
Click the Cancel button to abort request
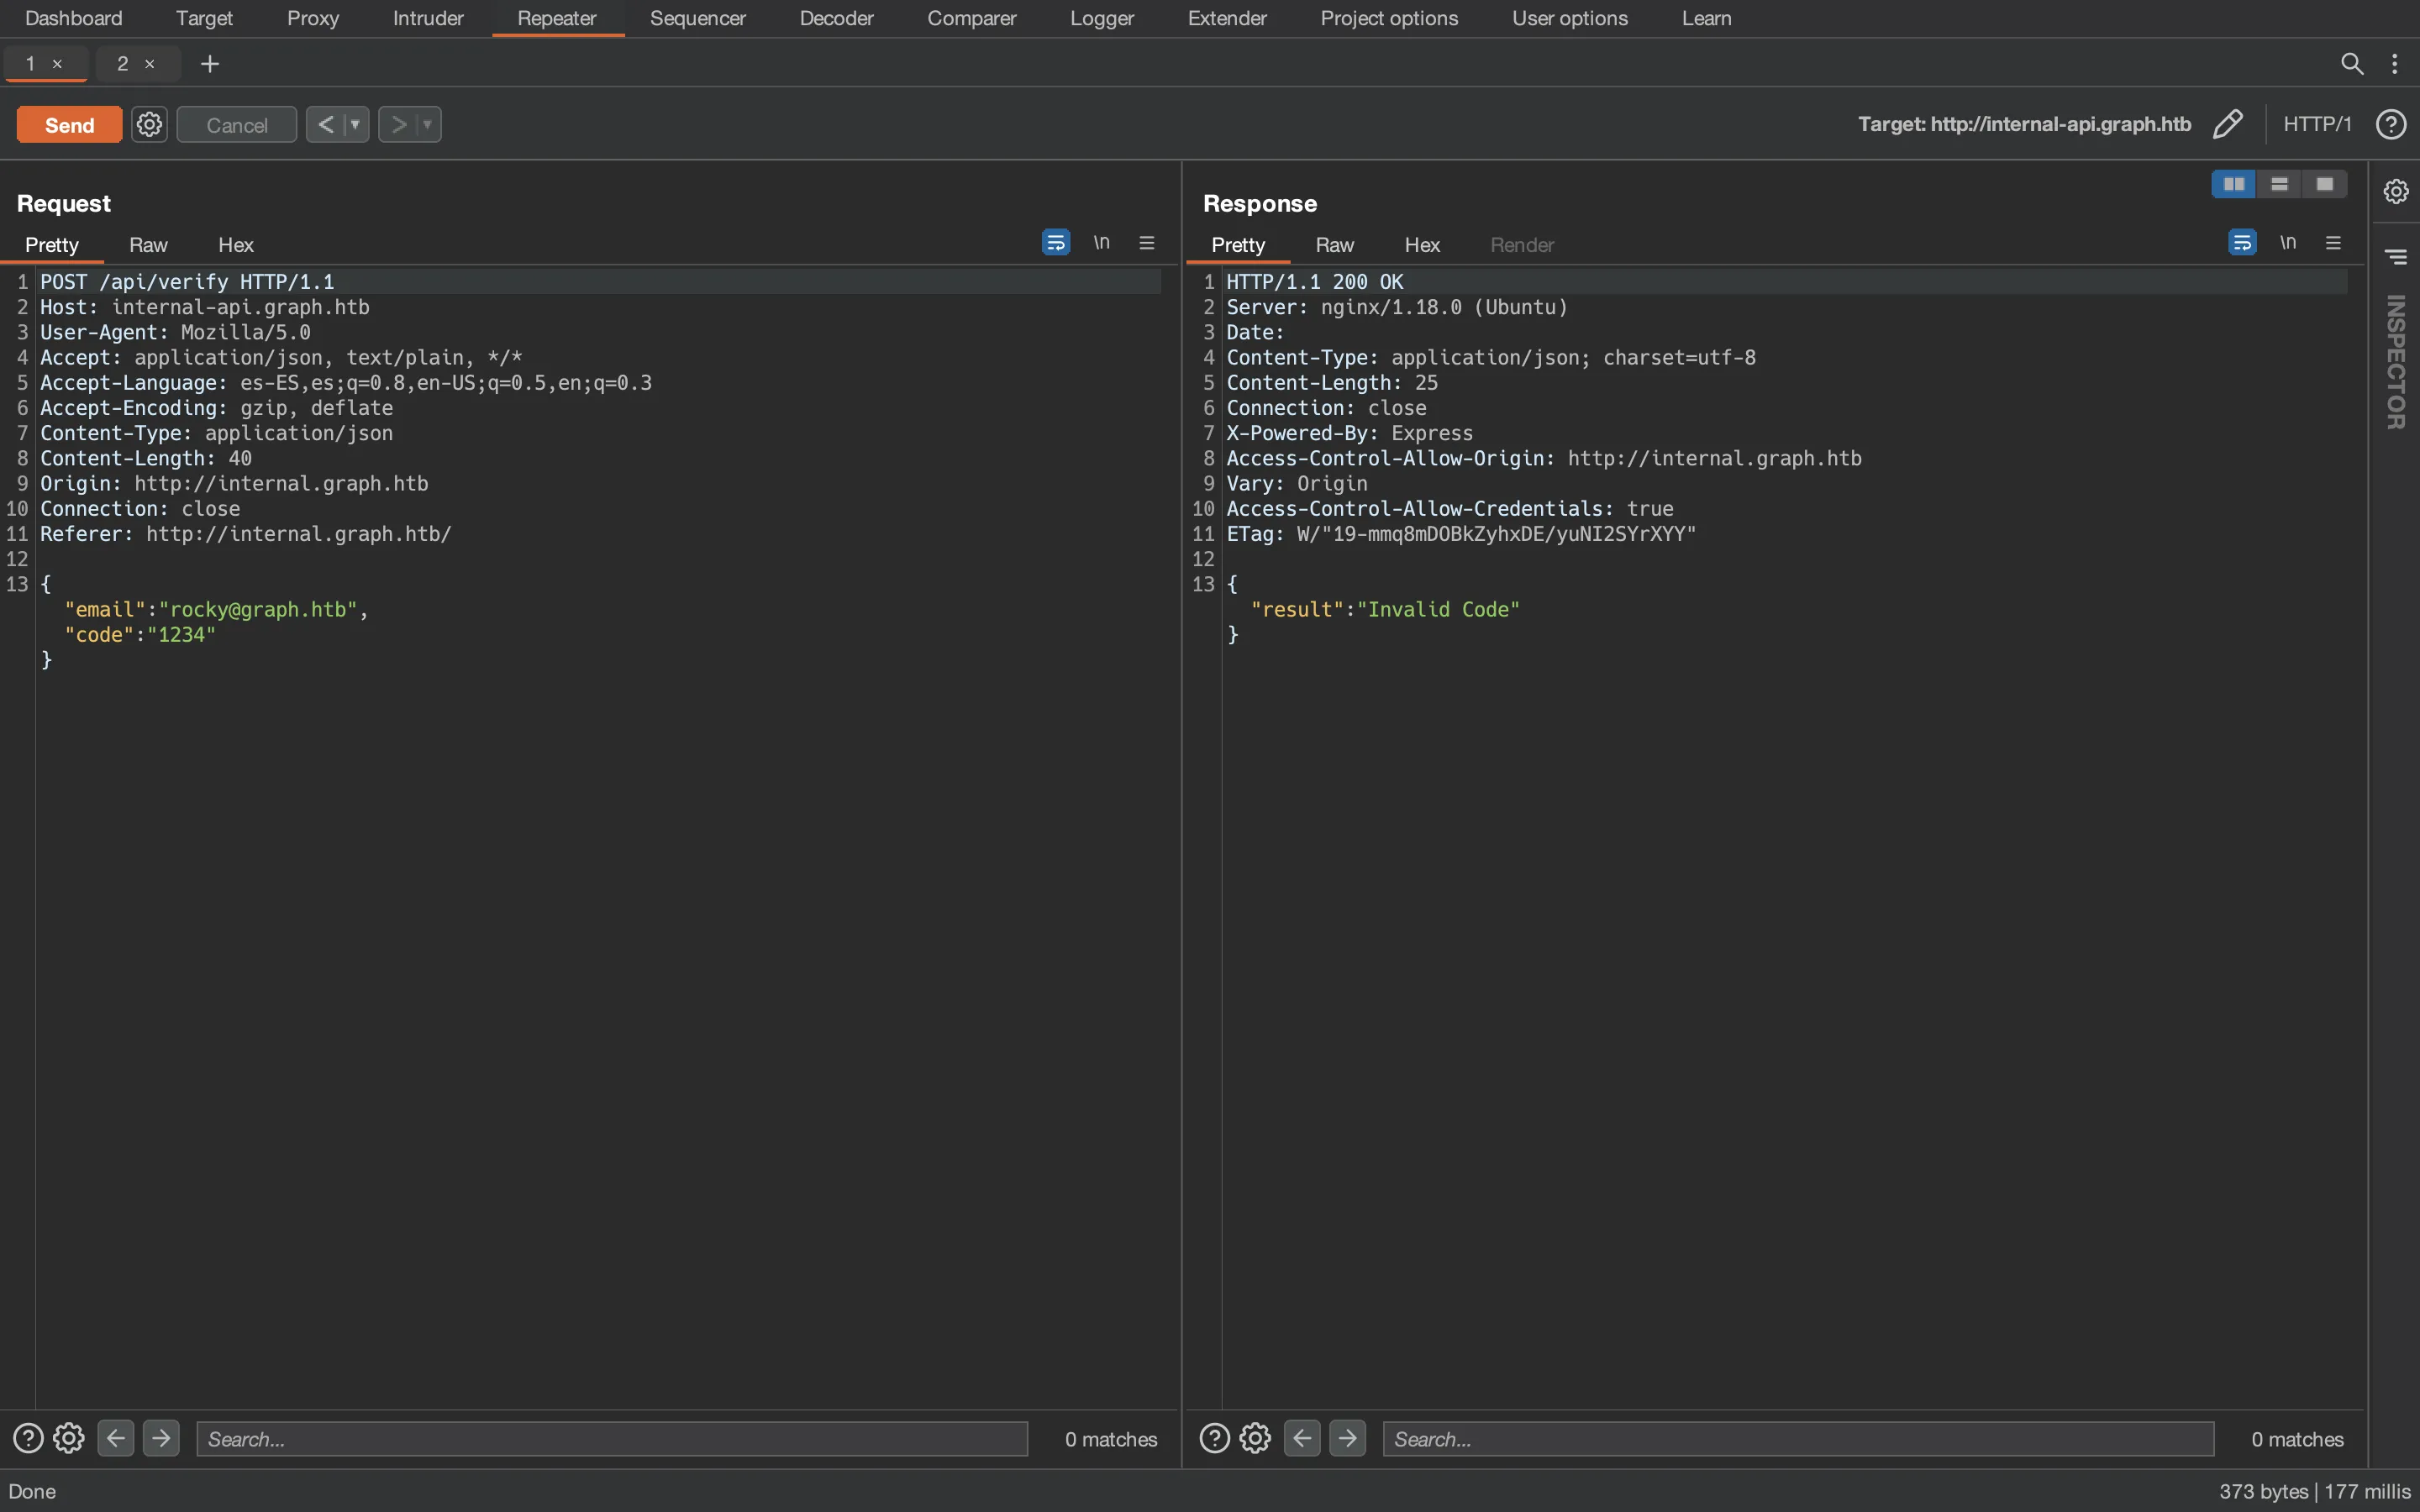[235, 122]
